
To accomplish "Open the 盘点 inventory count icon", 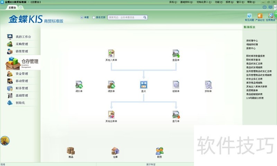I will [144, 85].
